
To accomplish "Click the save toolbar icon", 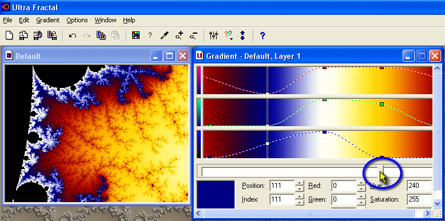I will pos(51,35).
